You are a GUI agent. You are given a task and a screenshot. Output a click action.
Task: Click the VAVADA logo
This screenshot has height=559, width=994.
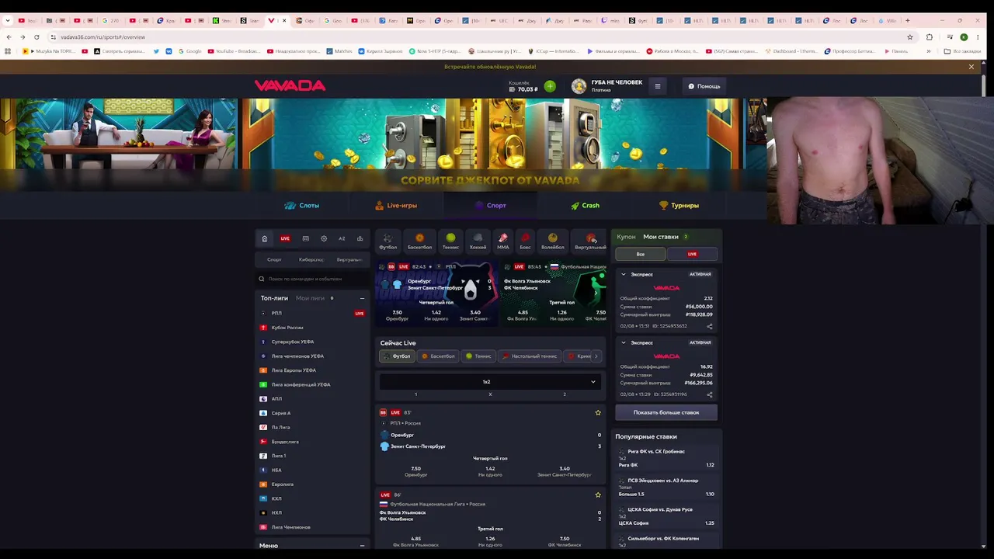coord(290,85)
